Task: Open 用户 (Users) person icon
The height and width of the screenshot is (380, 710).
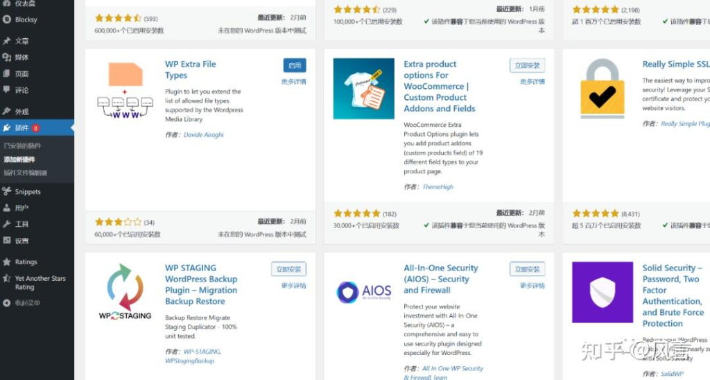Action: pos(7,208)
